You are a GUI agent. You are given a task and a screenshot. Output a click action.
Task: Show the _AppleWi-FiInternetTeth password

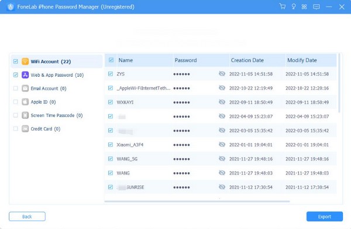click(222, 88)
